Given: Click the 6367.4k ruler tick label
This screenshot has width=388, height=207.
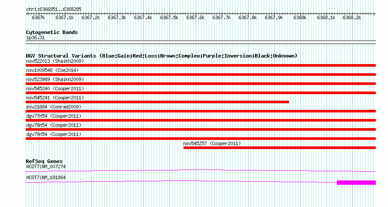Looking at the screenshot, I should [143, 17].
